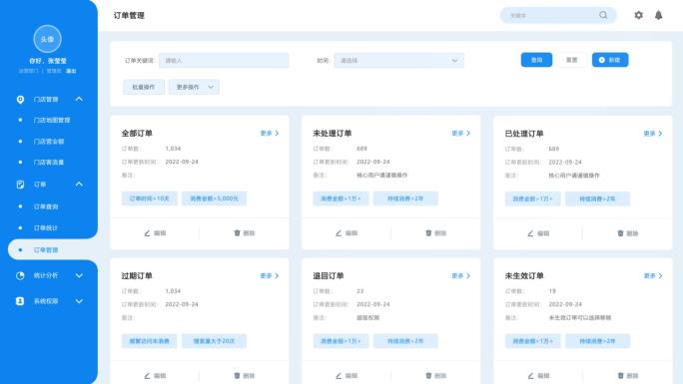
Task: Focus the 订单关键词 input field
Action: pyautogui.click(x=224, y=61)
